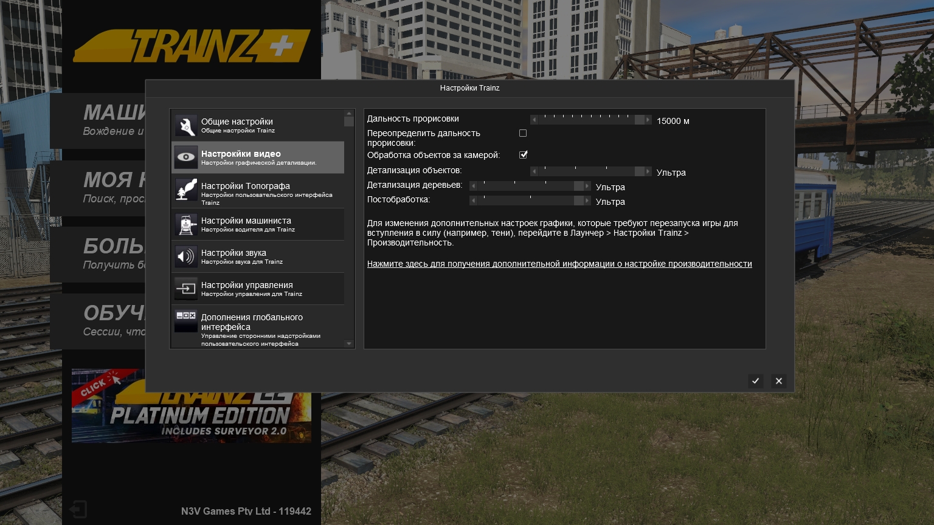Viewport: 934px width, 525px height.
Task: Click the 'Детализация объектов:' label
Action: 414,170
